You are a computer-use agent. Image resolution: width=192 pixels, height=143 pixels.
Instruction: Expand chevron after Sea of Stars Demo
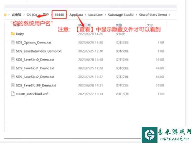pyautogui.click(x=170, y=15)
